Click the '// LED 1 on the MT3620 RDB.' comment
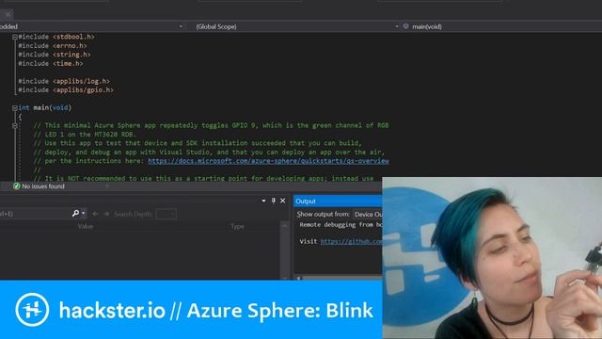The height and width of the screenshot is (339, 602). (x=85, y=134)
